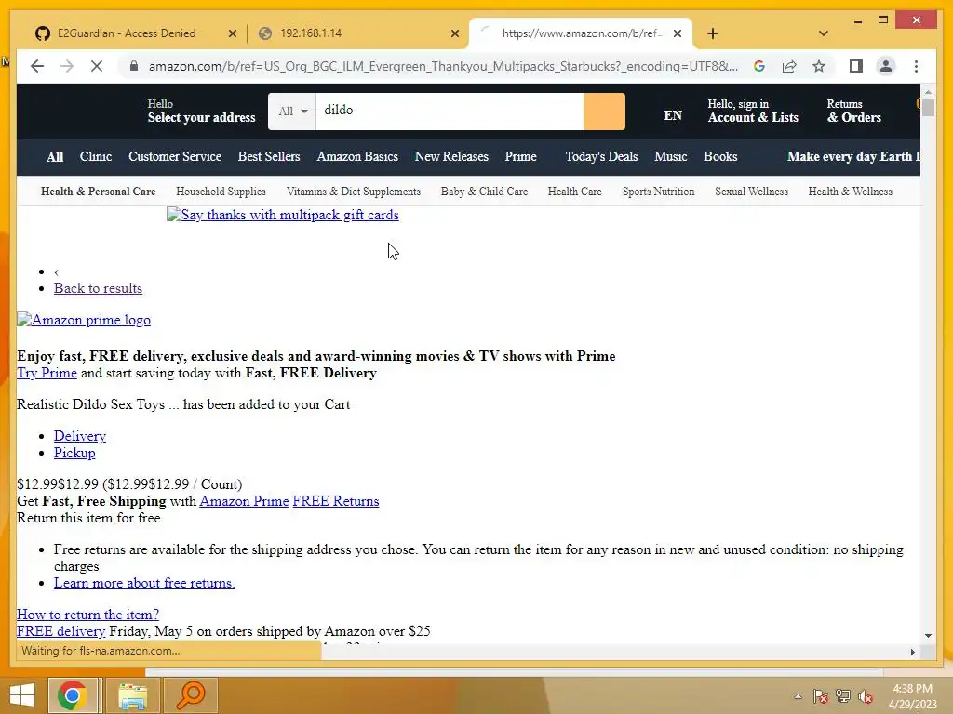Stop page loading with the X button

97,66
